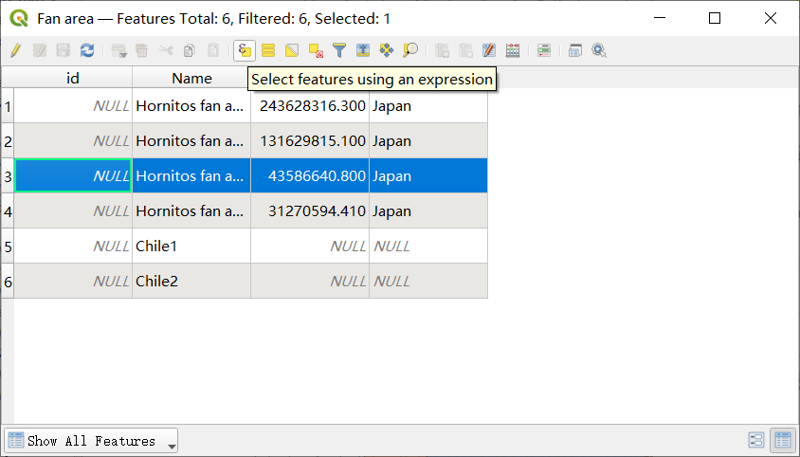Deselect all features from the layer

pyautogui.click(x=316, y=50)
